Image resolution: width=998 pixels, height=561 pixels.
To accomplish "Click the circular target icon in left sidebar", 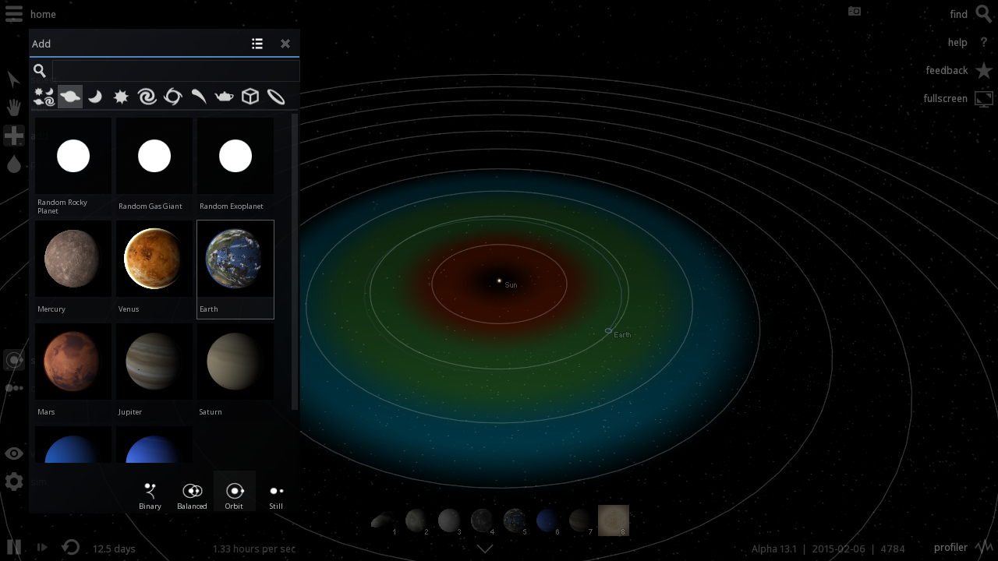I will [x=13, y=360].
